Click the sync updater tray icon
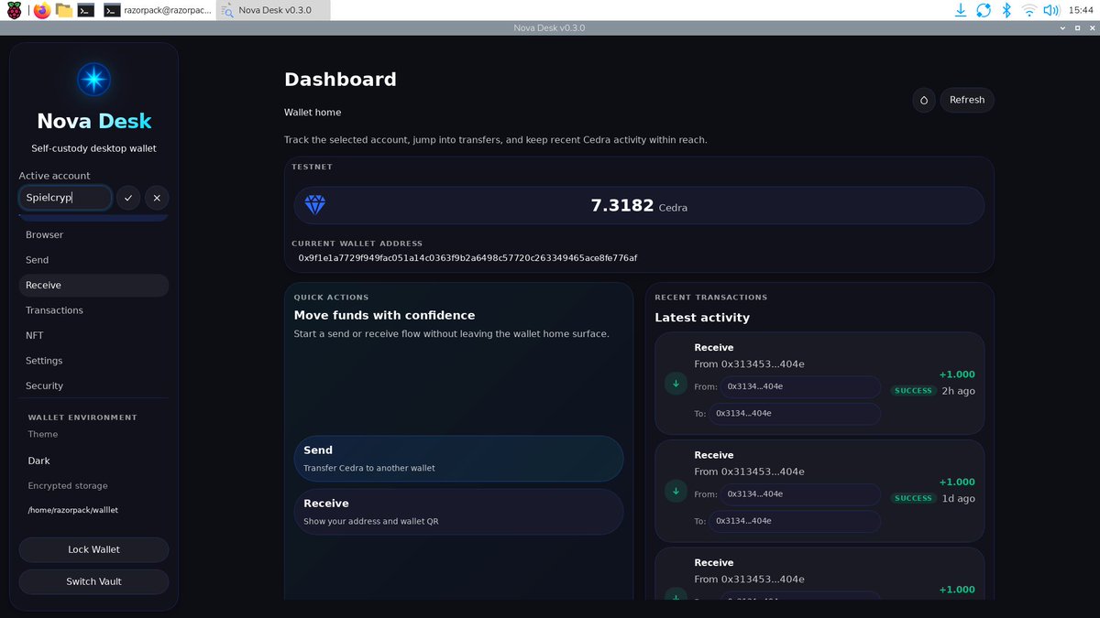This screenshot has height=618, width=1100. click(984, 10)
